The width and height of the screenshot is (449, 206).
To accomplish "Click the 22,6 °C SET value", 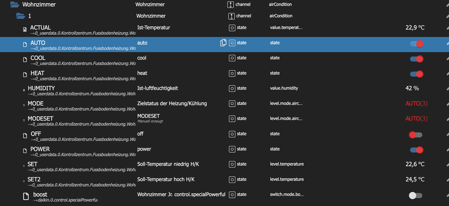I will [x=415, y=164].
